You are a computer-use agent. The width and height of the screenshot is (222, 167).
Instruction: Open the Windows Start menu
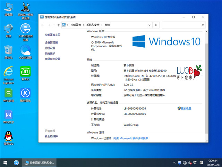(5, 163)
